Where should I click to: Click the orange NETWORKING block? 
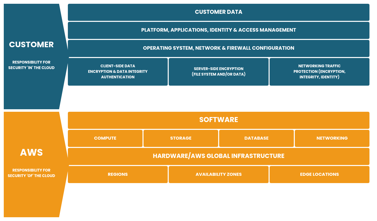tap(332, 138)
